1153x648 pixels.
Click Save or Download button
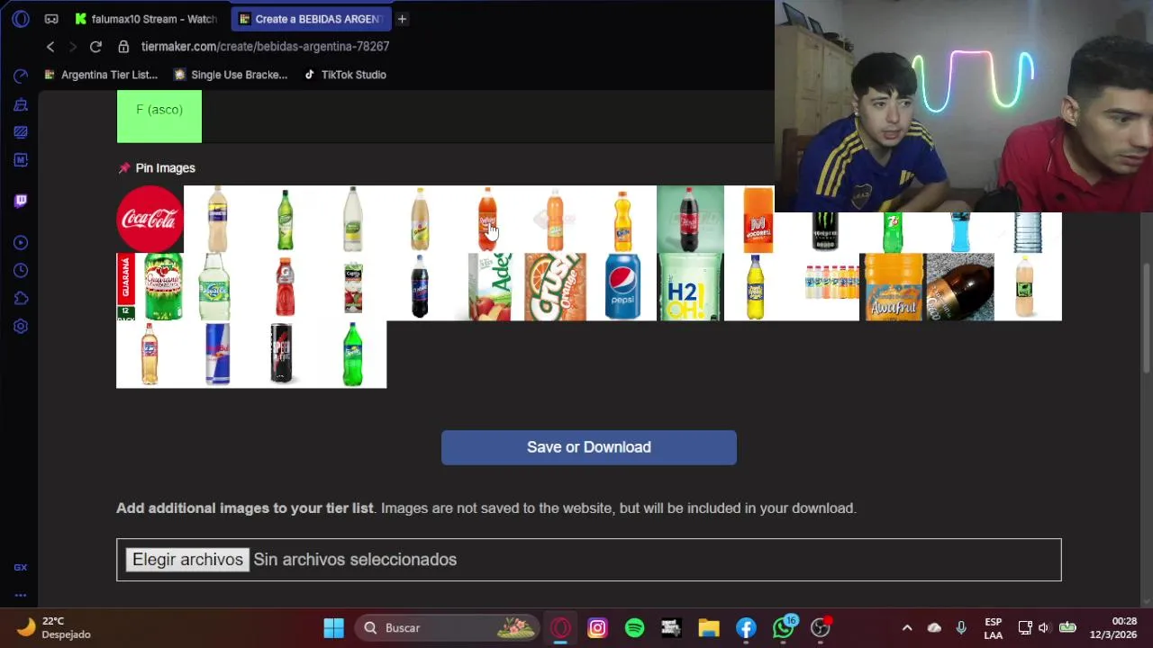(589, 447)
